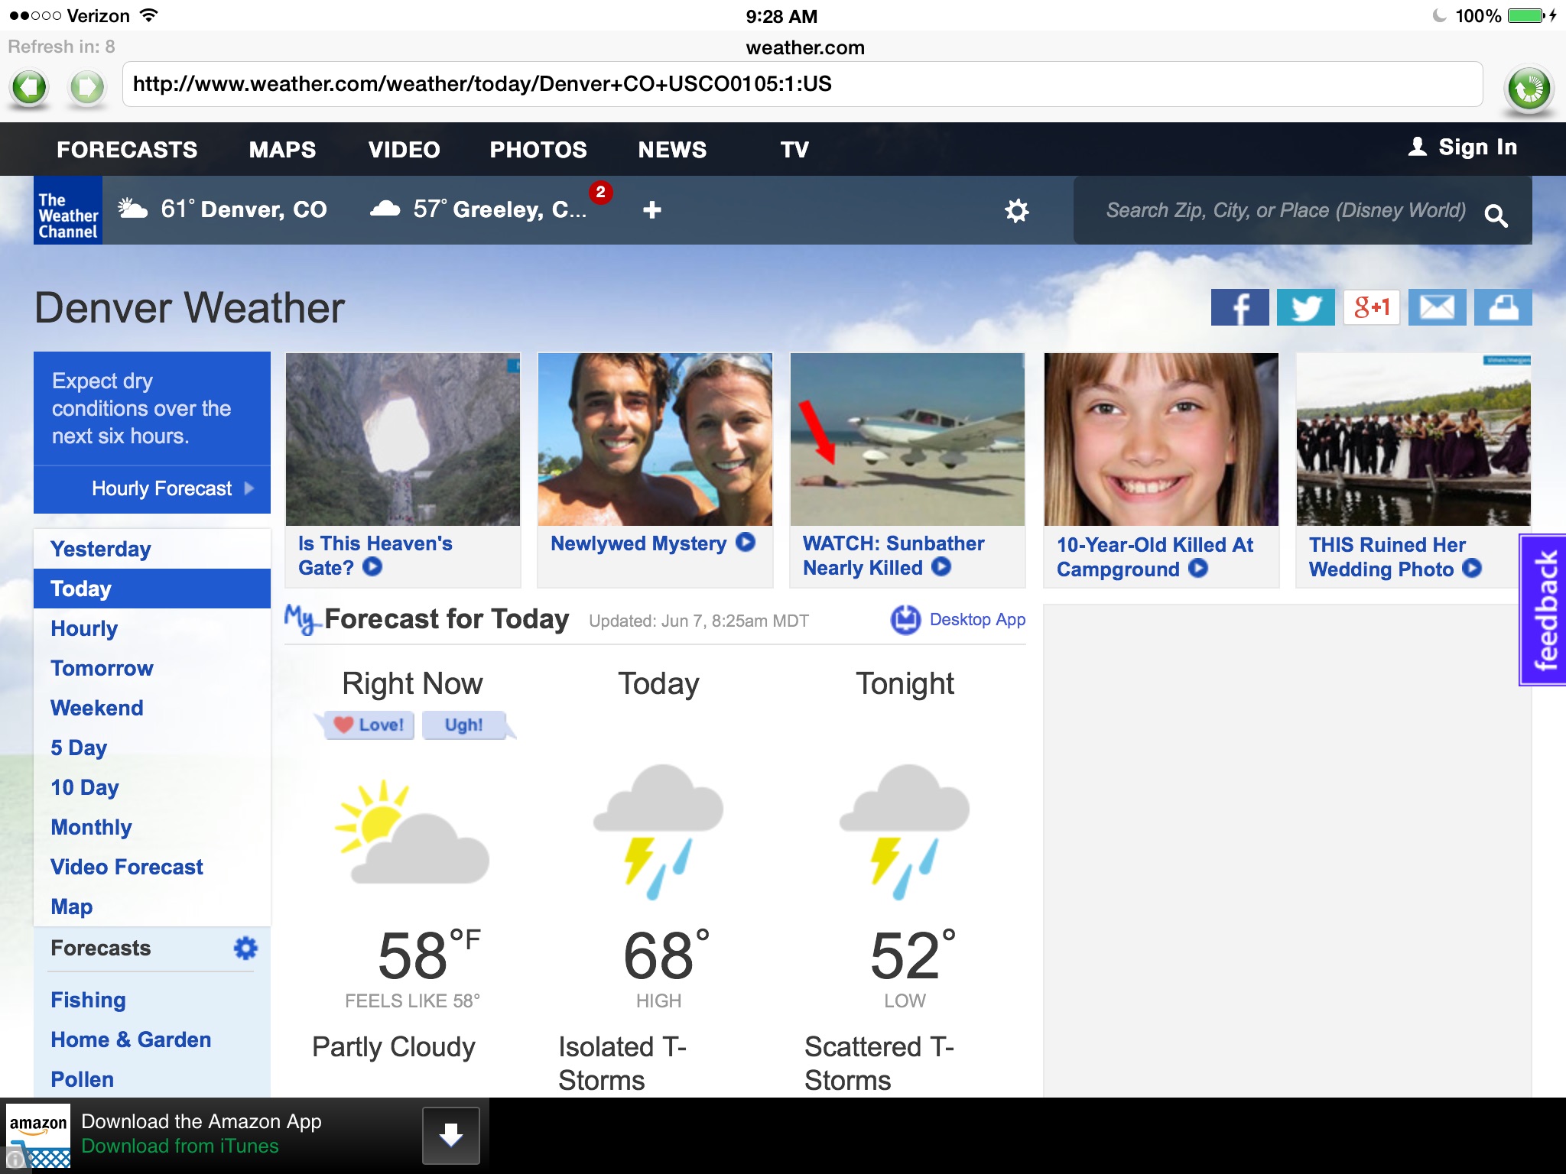Download the Amazon App arrow button

450,1135
